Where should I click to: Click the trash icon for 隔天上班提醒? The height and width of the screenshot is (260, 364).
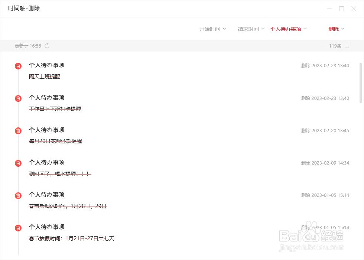click(18, 66)
